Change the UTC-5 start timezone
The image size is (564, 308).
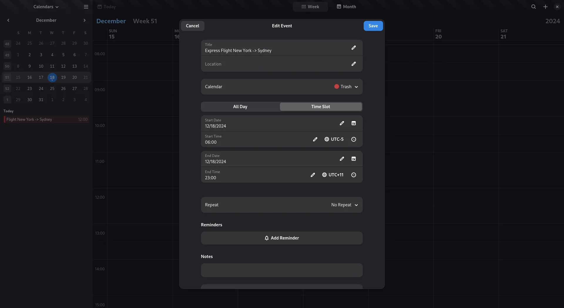pos(334,139)
